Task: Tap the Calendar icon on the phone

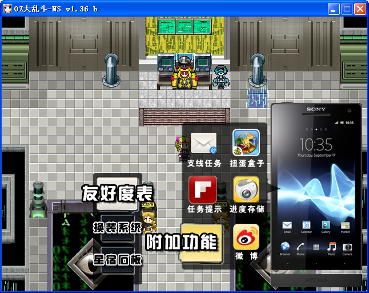Action: (x=306, y=225)
